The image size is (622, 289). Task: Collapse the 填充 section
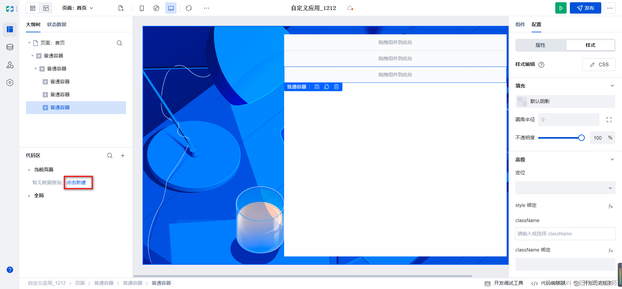tap(612, 86)
